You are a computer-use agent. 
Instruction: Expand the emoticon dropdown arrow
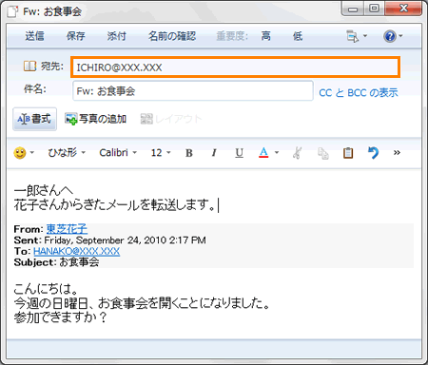pos(32,153)
